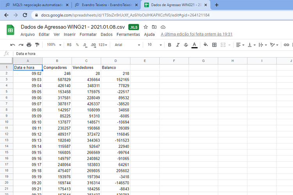This screenshot has width=293, height=195.
Task: Format as currency with R$ button
Action: (x=69, y=45)
